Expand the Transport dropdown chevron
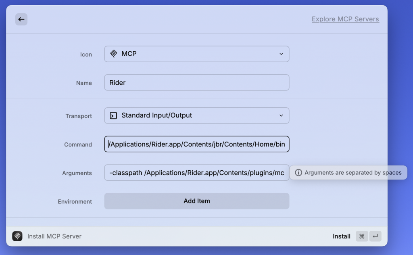This screenshot has height=255, width=413. [x=281, y=115]
